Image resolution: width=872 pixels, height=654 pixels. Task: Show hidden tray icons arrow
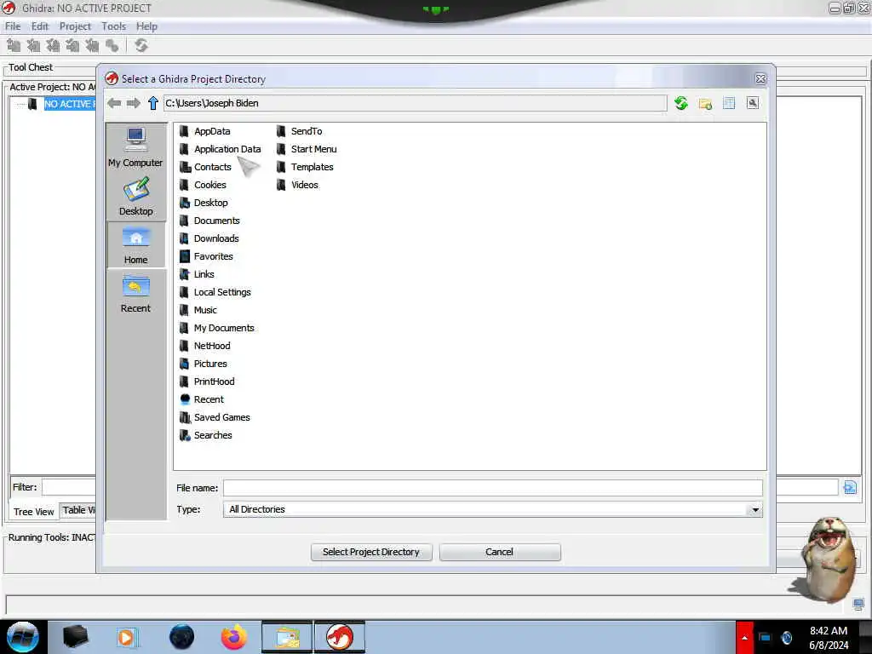[744, 637]
